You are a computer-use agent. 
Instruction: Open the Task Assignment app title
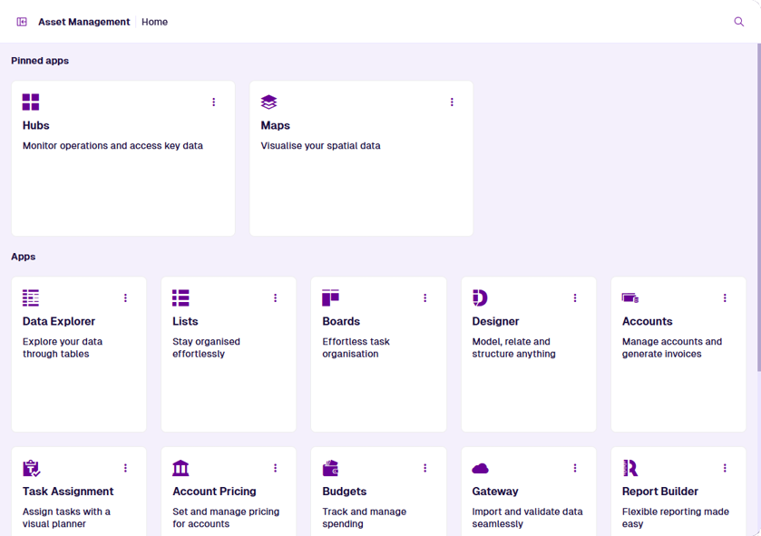click(x=68, y=492)
